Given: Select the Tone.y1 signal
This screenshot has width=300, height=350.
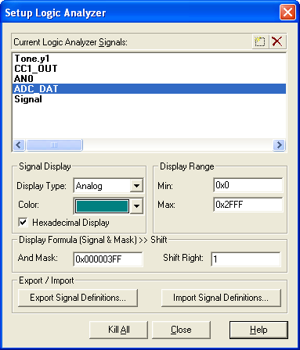Looking at the screenshot, I should [x=32, y=59].
